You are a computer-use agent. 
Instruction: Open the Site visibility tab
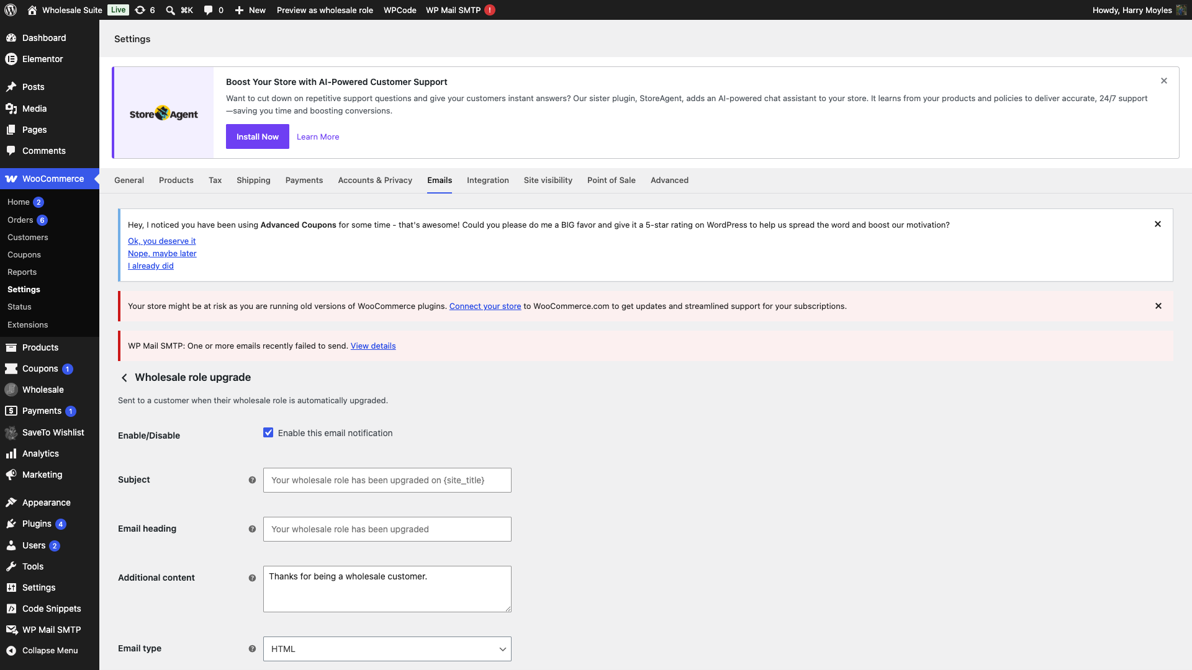(x=548, y=181)
